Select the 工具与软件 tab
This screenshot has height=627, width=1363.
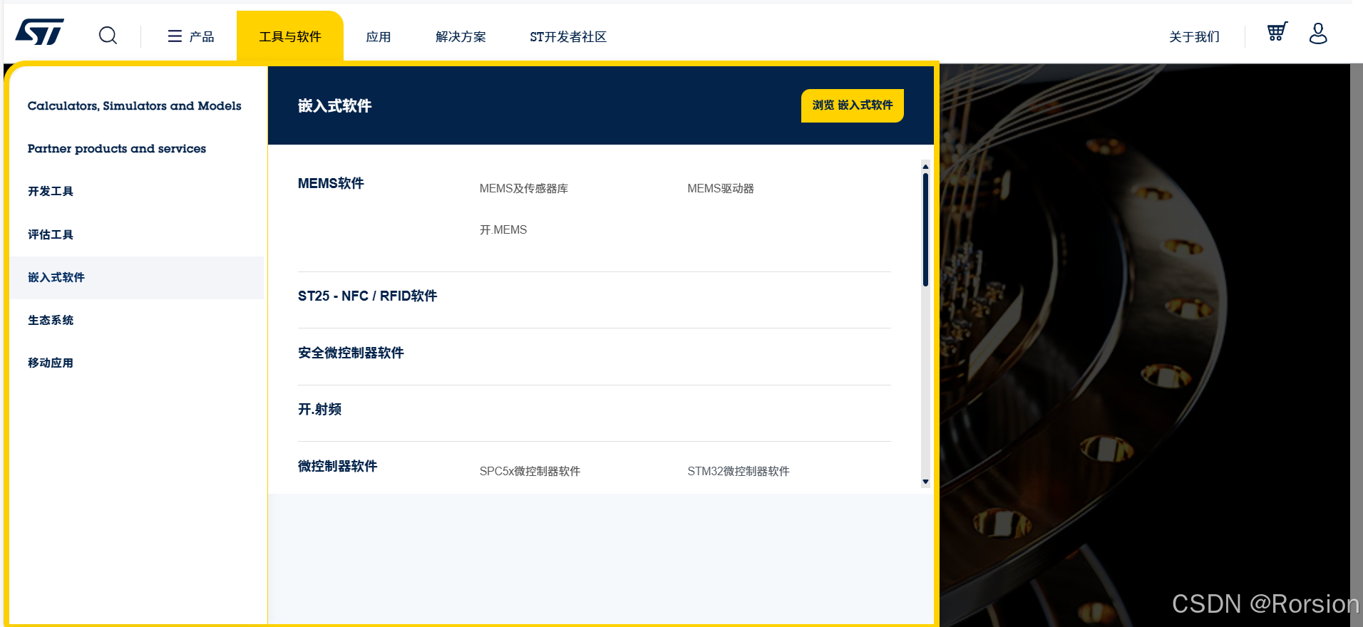pyautogui.click(x=290, y=36)
